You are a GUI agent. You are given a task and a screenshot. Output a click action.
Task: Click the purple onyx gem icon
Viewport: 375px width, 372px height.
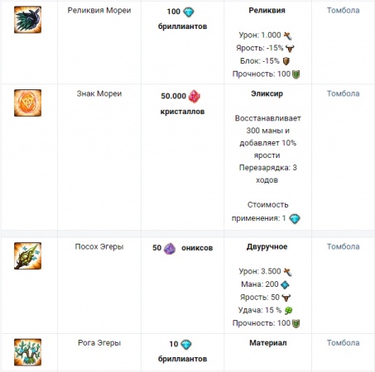tap(170, 249)
